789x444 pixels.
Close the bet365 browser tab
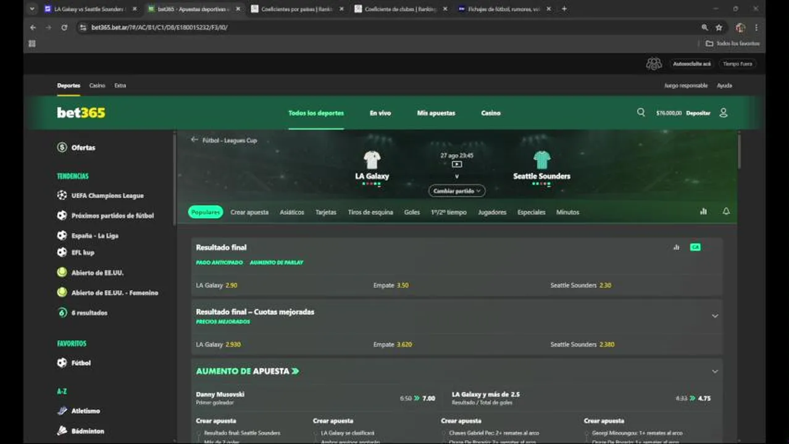(x=238, y=9)
